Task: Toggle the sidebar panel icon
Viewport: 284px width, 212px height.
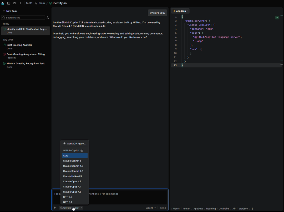Action: (x=8, y=3)
